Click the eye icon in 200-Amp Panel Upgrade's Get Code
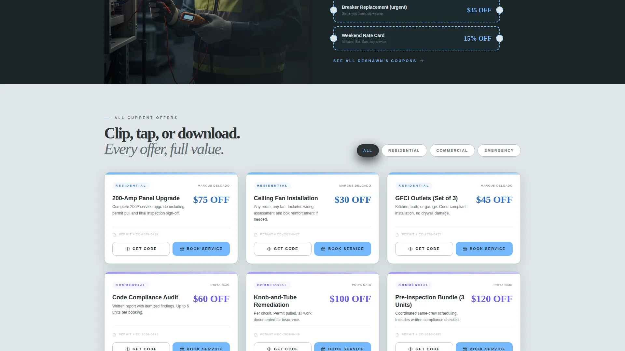 pyautogui.click(x=128, y=249)
